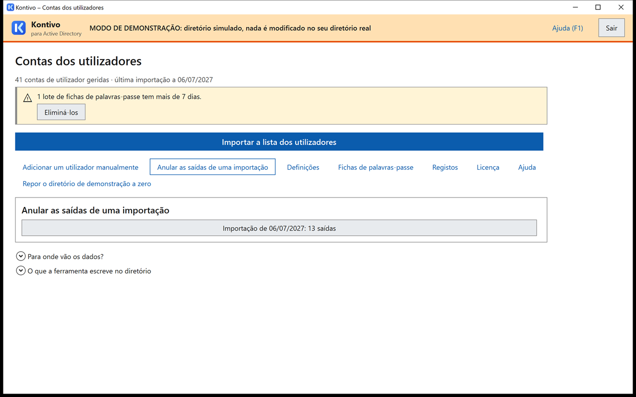Open the Licença tab
This screenshot has height=397, width=636.
click(488, 167)
